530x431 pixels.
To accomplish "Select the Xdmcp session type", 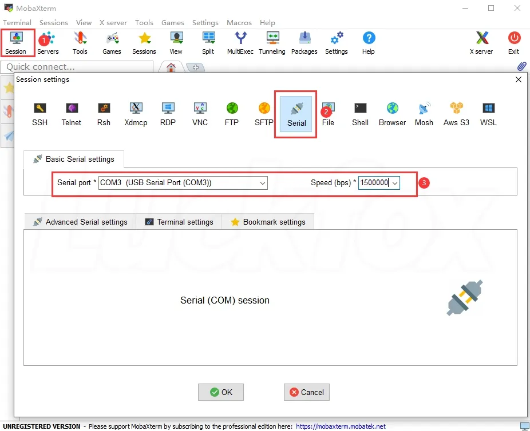I will point(136,114).
